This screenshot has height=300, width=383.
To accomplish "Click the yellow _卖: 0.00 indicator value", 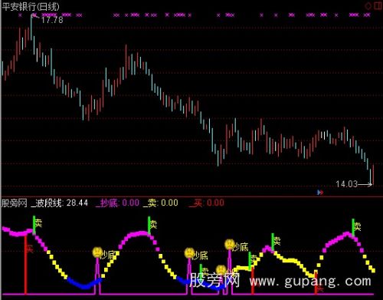I will tap(161, 203).
